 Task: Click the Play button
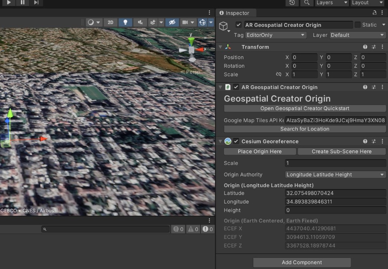pyautogui.click(x=9, y=3)
